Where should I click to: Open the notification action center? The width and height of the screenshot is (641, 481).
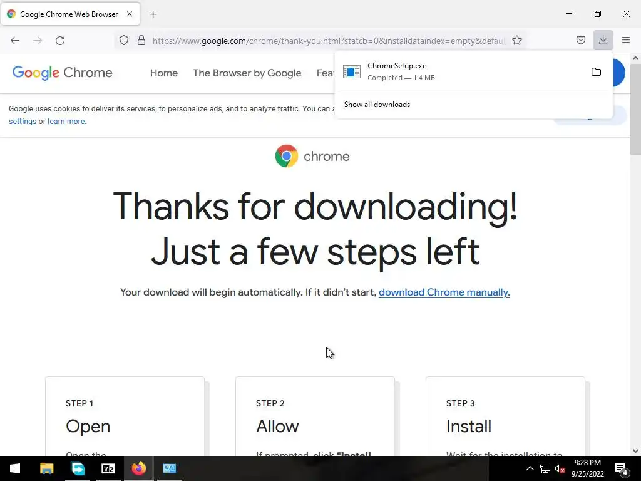(622, 468)
